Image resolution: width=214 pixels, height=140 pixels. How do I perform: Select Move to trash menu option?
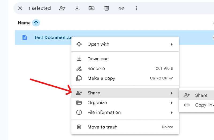(102, 127)
